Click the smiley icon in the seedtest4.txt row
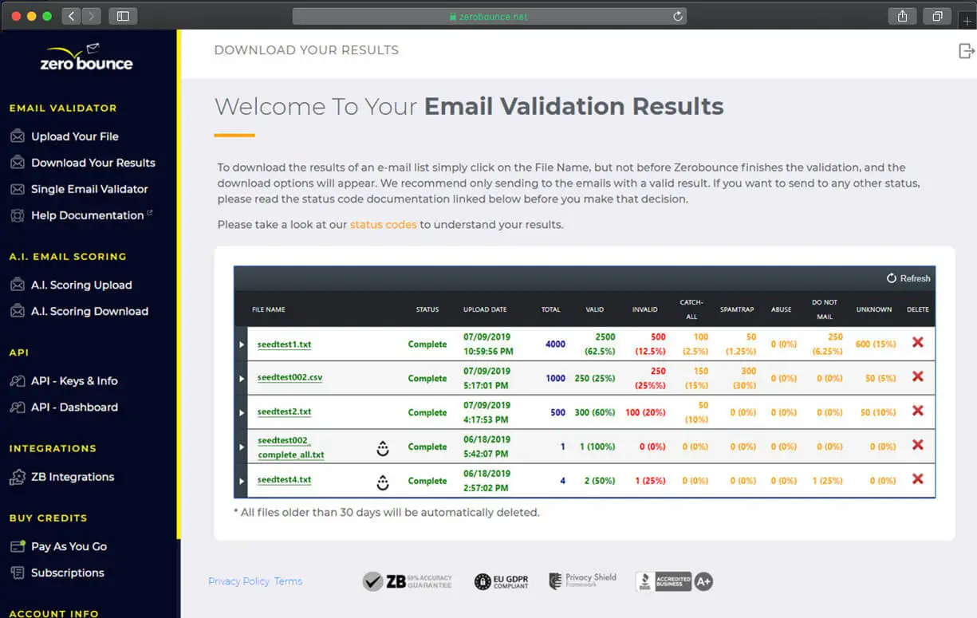977x618 pixels. 383,482
